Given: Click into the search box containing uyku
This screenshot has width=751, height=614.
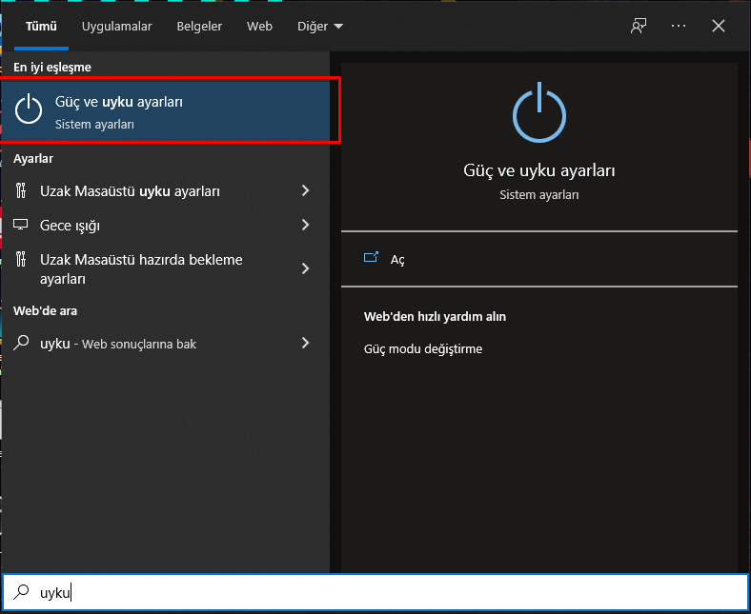Looking at the screenshot, I should point(375,592).
